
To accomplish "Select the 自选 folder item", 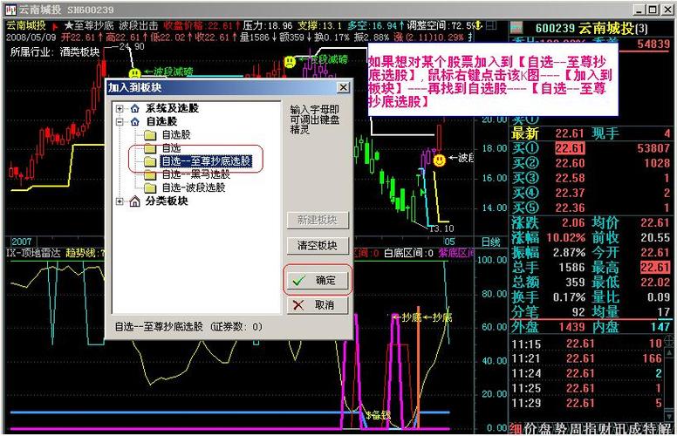I will [171, 148].
